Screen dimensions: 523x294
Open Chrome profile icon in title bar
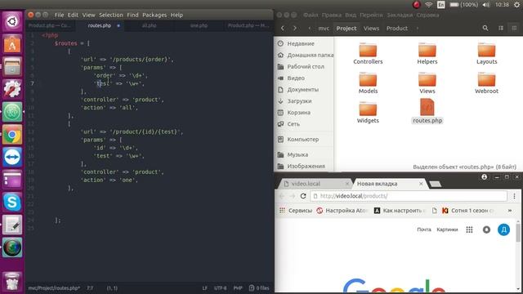pos(484,177)
